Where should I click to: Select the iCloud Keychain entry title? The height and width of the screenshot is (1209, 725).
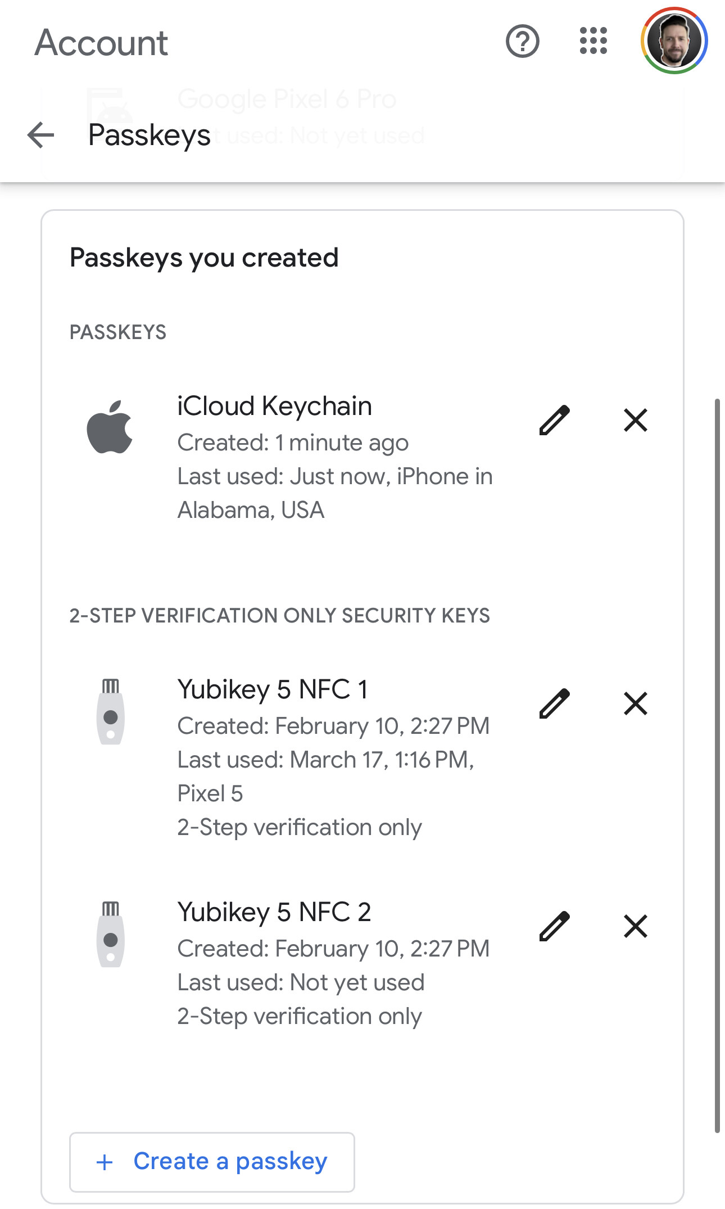point(274,406)
